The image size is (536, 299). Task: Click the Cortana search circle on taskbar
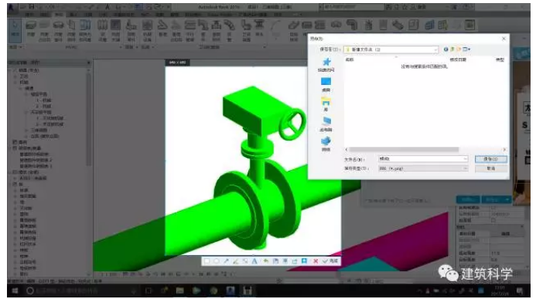click(29, 291)
